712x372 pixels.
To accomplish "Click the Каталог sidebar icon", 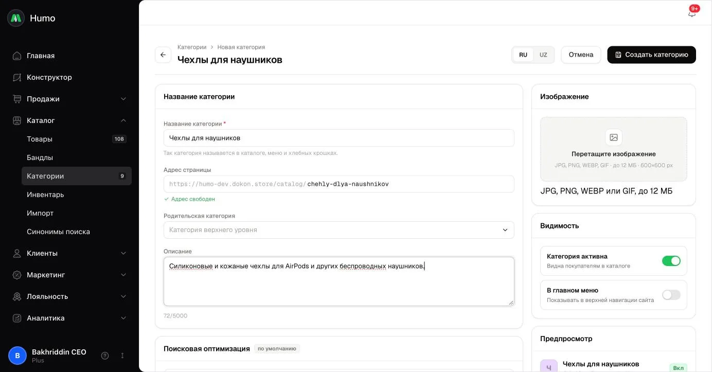I will 17,120.
